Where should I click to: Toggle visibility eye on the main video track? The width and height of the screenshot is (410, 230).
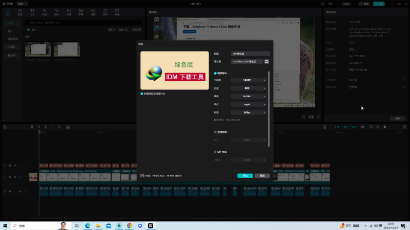[15, 177]
